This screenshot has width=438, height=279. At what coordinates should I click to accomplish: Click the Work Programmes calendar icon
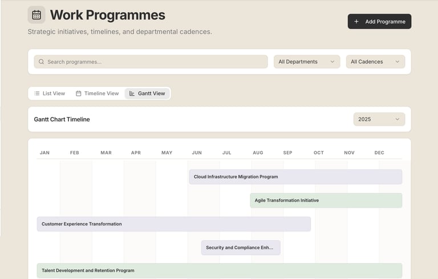coord(36,15)
